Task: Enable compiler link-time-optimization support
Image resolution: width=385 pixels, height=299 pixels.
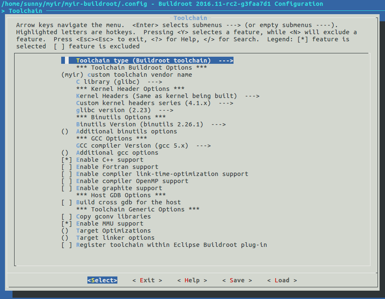Action: [x=155, y=174]
